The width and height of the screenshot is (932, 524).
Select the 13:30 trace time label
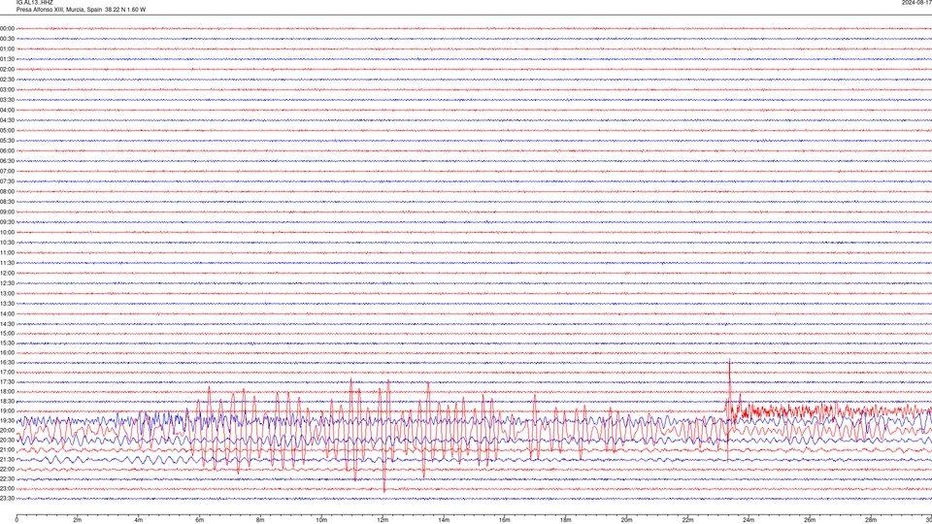pyautogui.click(x=7, y=304)
